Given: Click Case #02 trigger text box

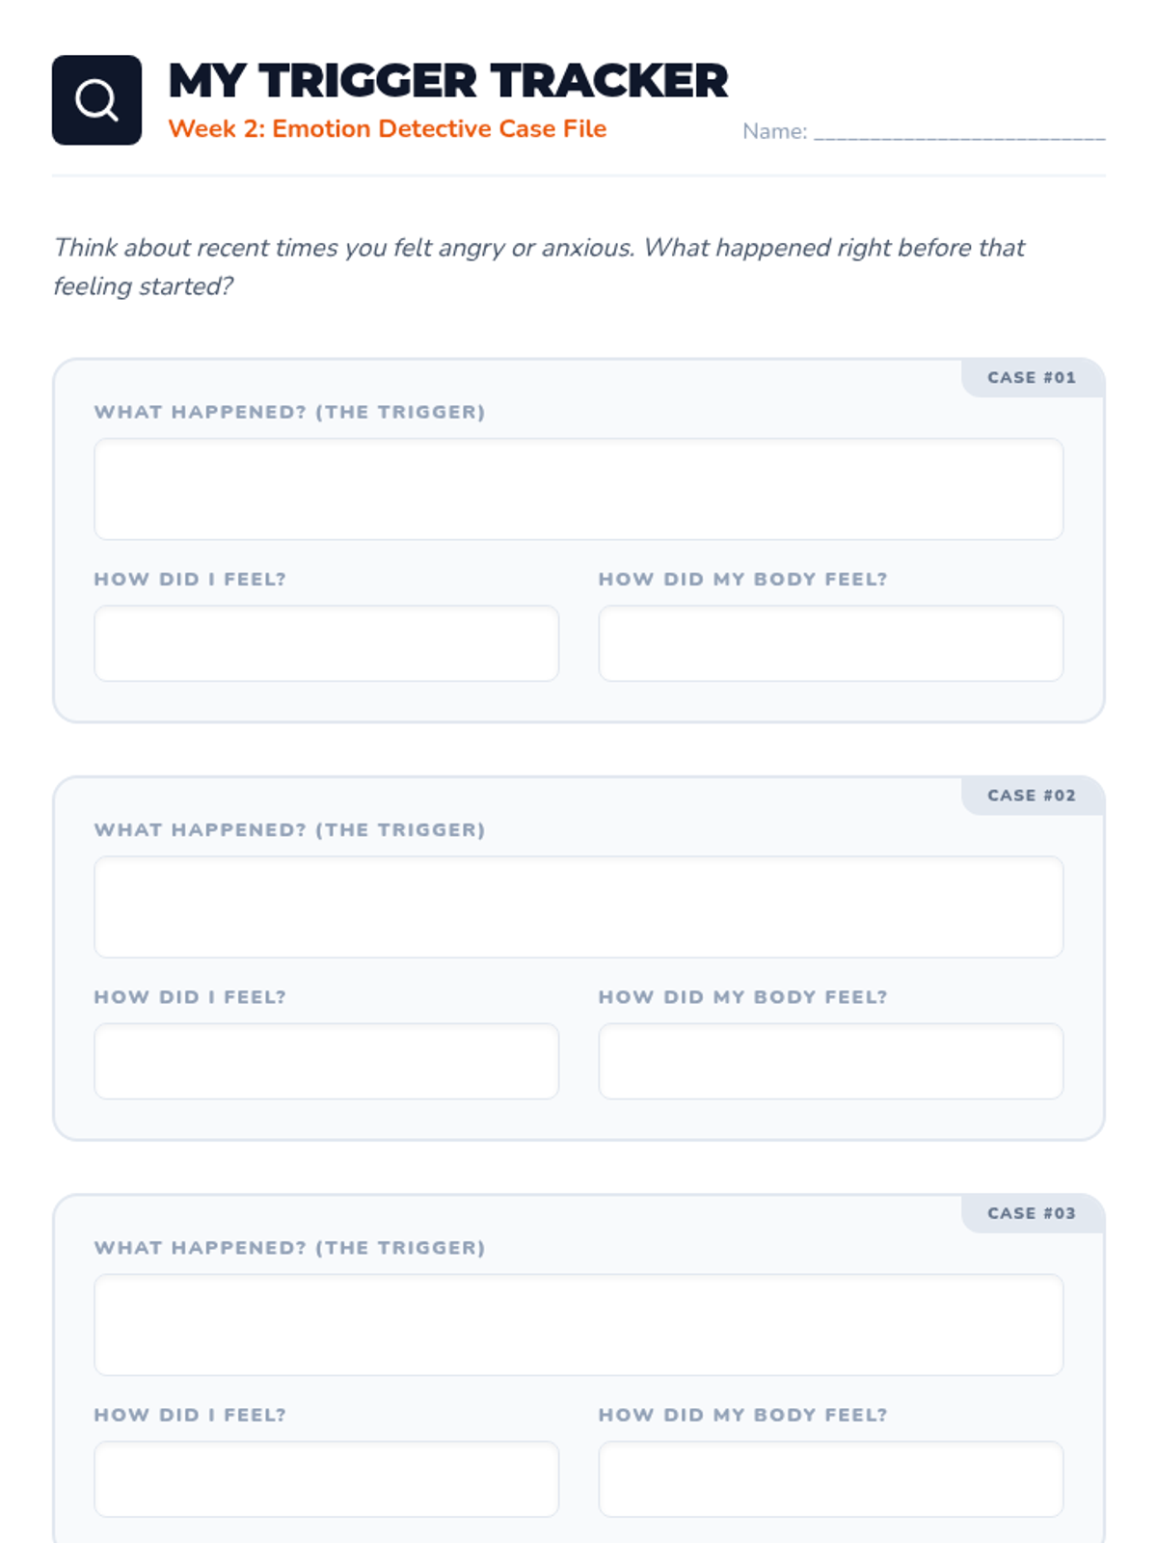Looking at the screenshot, I should [x=578, y=907].
